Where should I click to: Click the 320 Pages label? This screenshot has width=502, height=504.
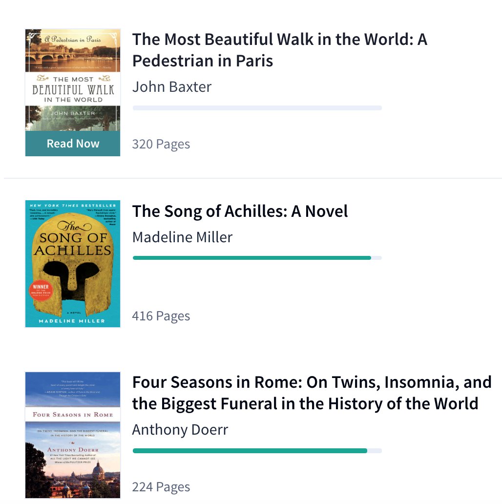tap(161, 144)
